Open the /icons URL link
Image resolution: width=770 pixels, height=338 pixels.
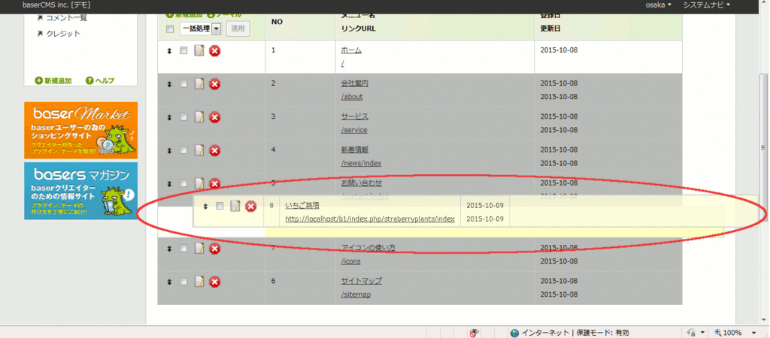pos(350,261)
